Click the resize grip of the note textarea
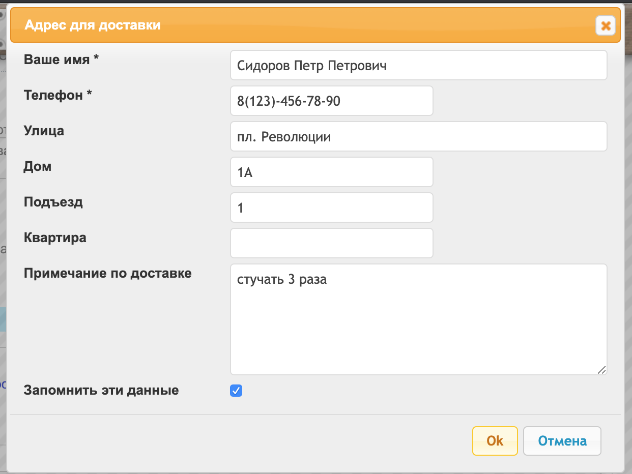This screenshot has height=474, width=632. coord(601,370)
